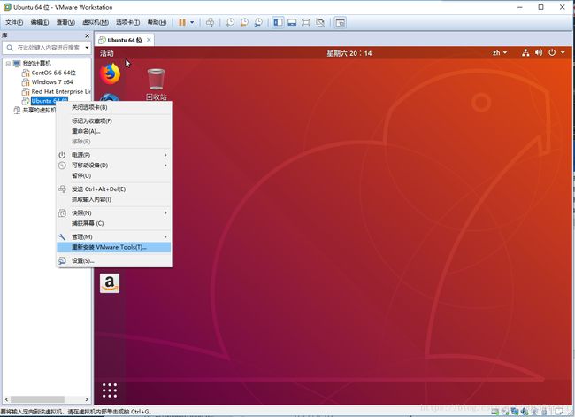
Task: Click the hard disk status bar icon
Action: (x=495, y=412)
